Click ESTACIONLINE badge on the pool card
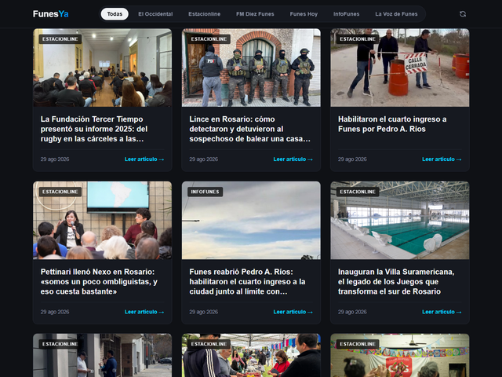This screenshot has height=377, width=502. [358, 192]
